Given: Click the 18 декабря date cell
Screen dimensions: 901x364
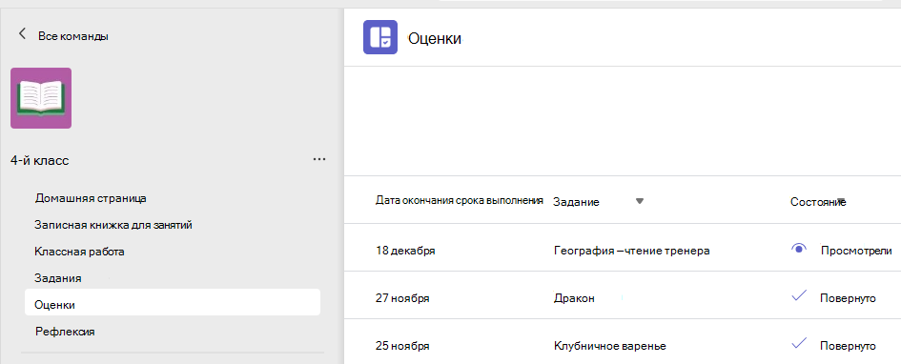Looking at the screenshot, I should pyautogui.click(x=405, y=251).
